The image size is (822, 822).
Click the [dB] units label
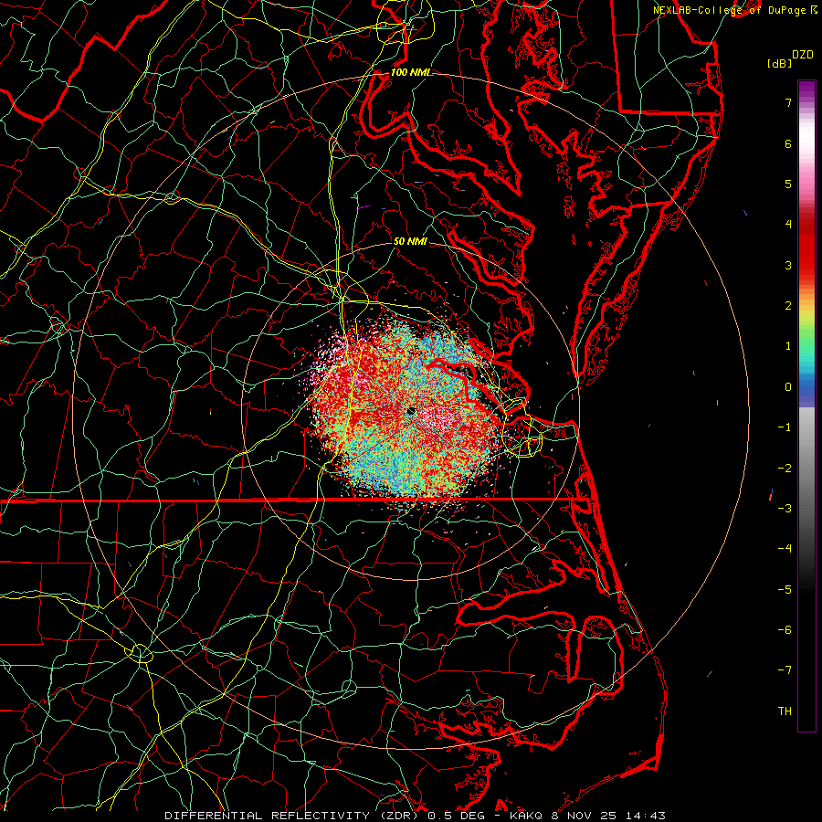click(x=780, y=63)
